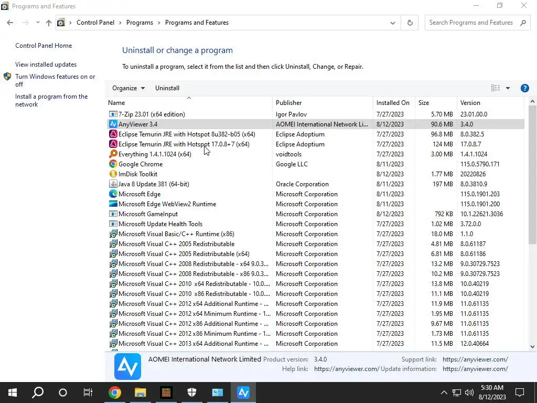Expand address bar history dropdown

coord(392,23)
